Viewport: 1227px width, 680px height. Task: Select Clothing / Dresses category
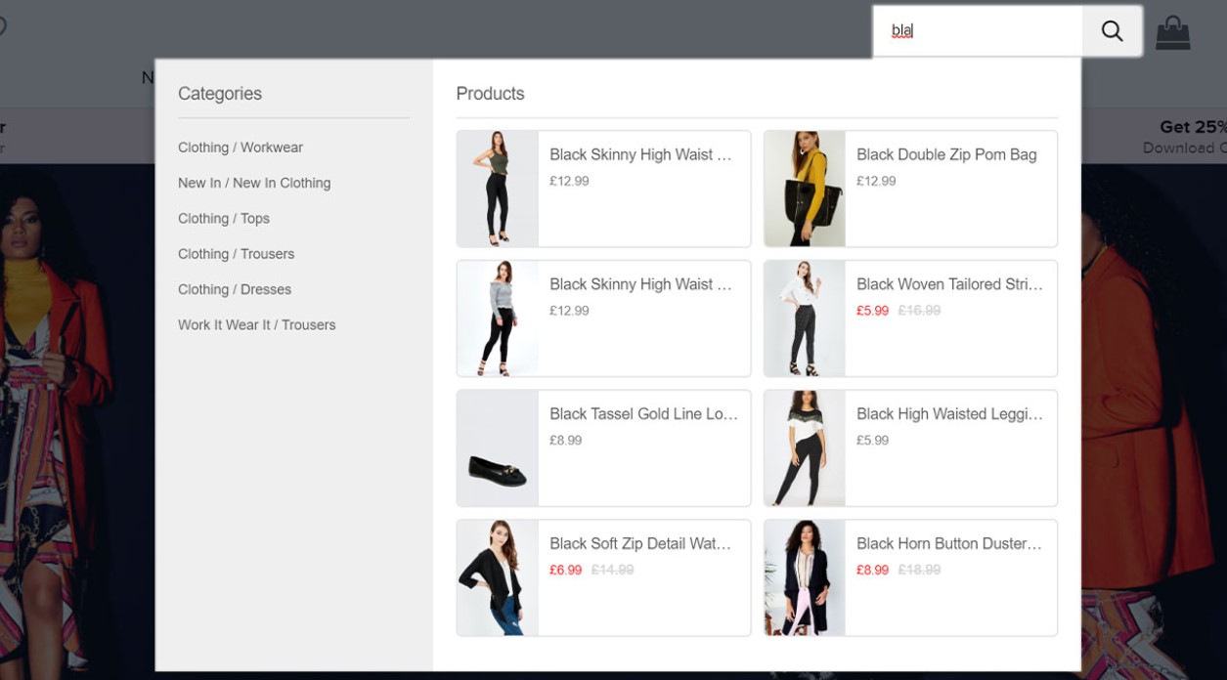[235, 289]
